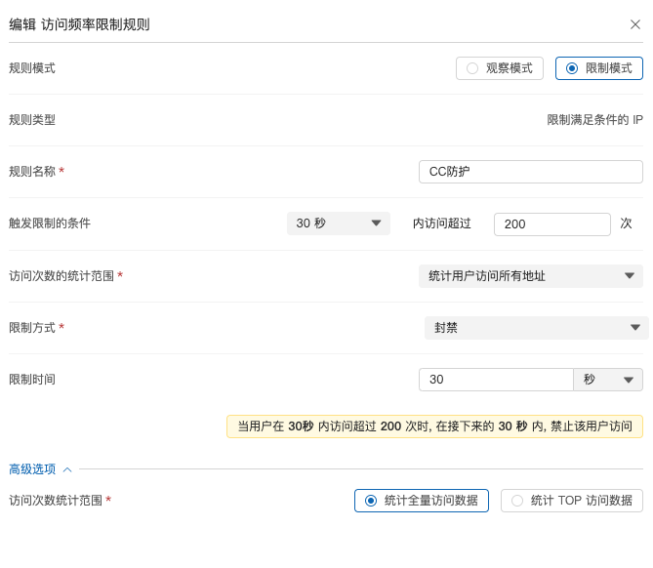Click the access count field showing 200

(x=551, y=224)
